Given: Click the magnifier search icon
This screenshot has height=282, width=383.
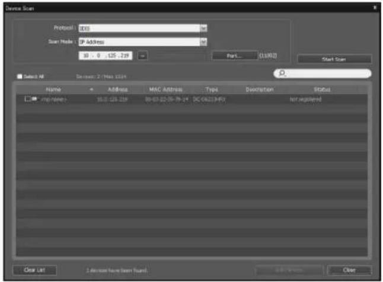Looking at the screenshot, I should click(x=282, y=73).
